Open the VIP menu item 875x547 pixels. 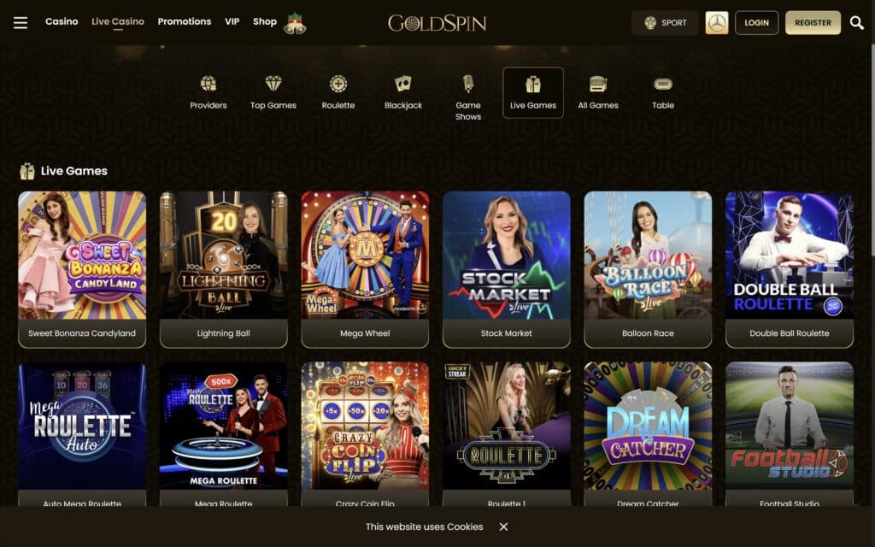232,21
